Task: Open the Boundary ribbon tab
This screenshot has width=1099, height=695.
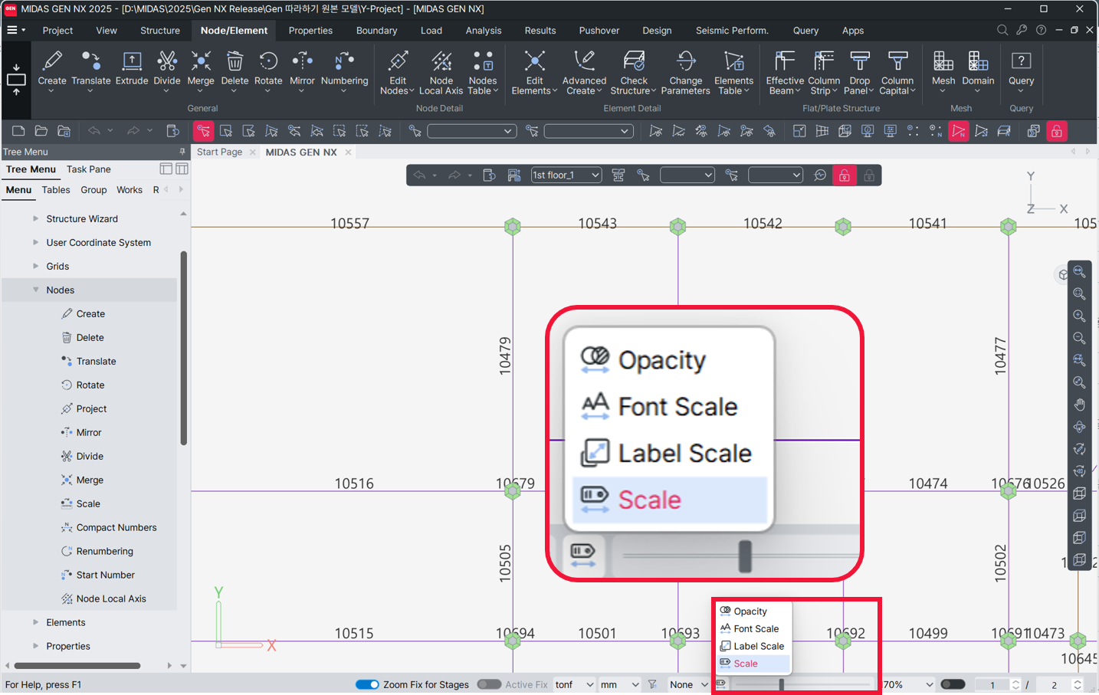Action: click(x=376, y=31)
